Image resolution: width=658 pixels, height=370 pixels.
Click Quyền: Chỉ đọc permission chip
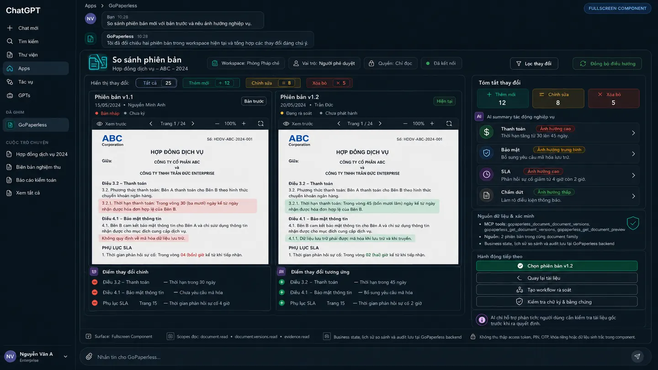[391, 63]
